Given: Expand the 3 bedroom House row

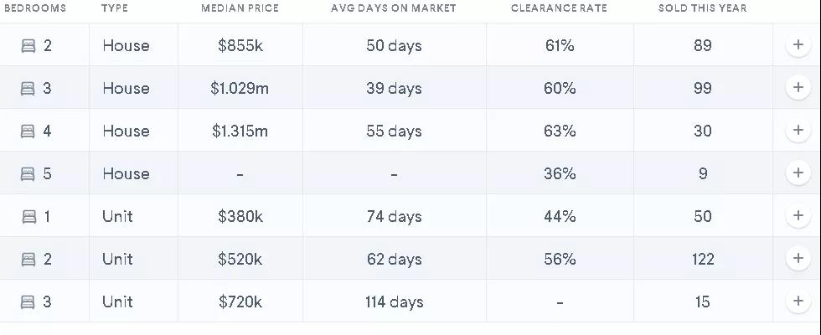Looking at the screenshot, I should [798, 88].
